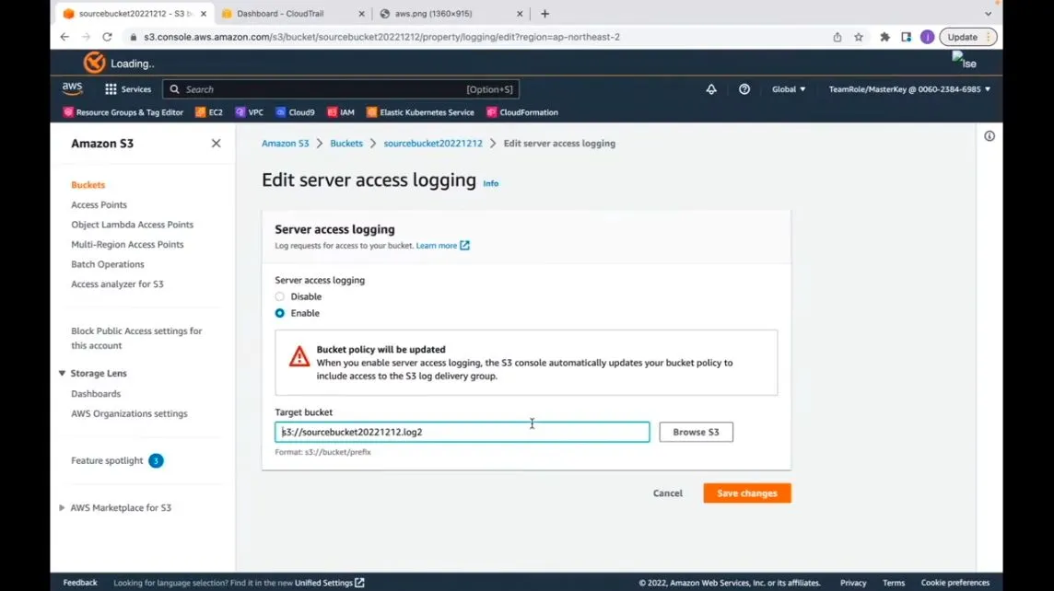Viewport: 1054px width, 591px height.
Task: Select the Enable radio button
Action: click(280, 313)
